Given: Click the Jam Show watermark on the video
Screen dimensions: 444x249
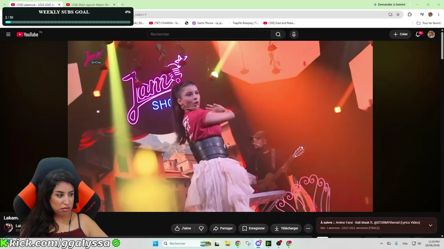Looking at the screenshot, I should tap(93, 57).
